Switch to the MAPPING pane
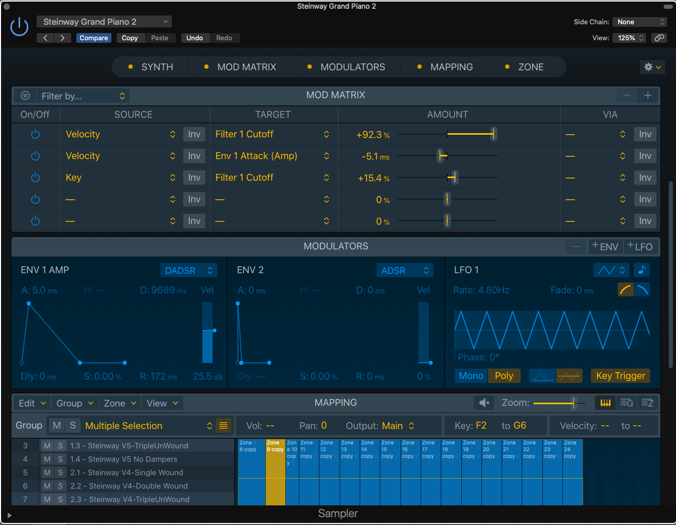 point(445,67)
